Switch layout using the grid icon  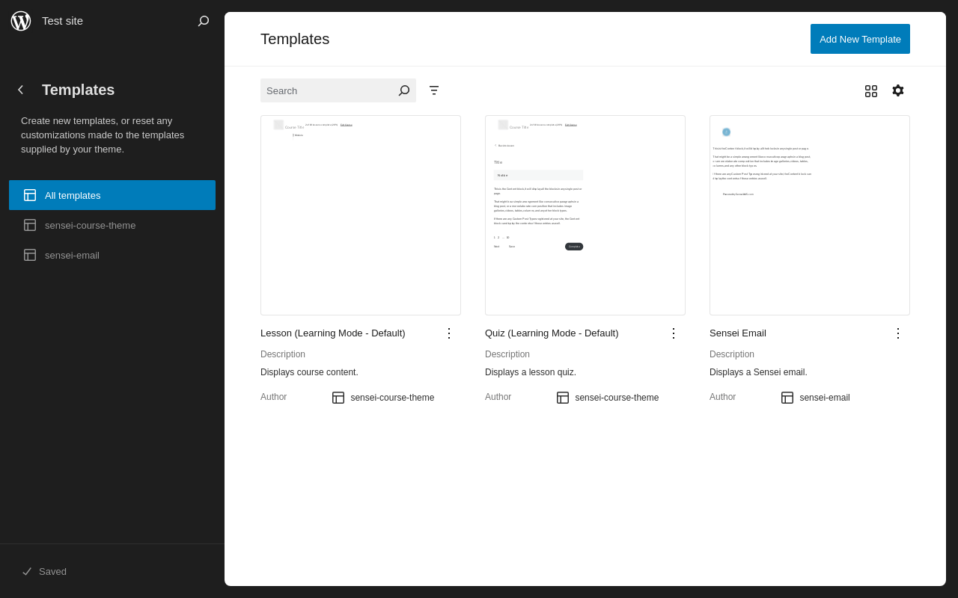point(871,90)
